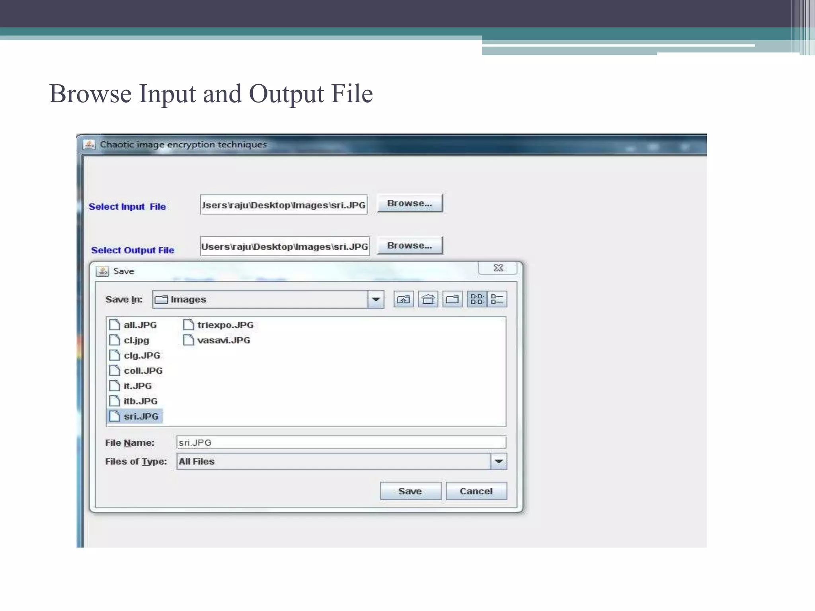Click the Images folder icon in Save In

pos(161,300)
